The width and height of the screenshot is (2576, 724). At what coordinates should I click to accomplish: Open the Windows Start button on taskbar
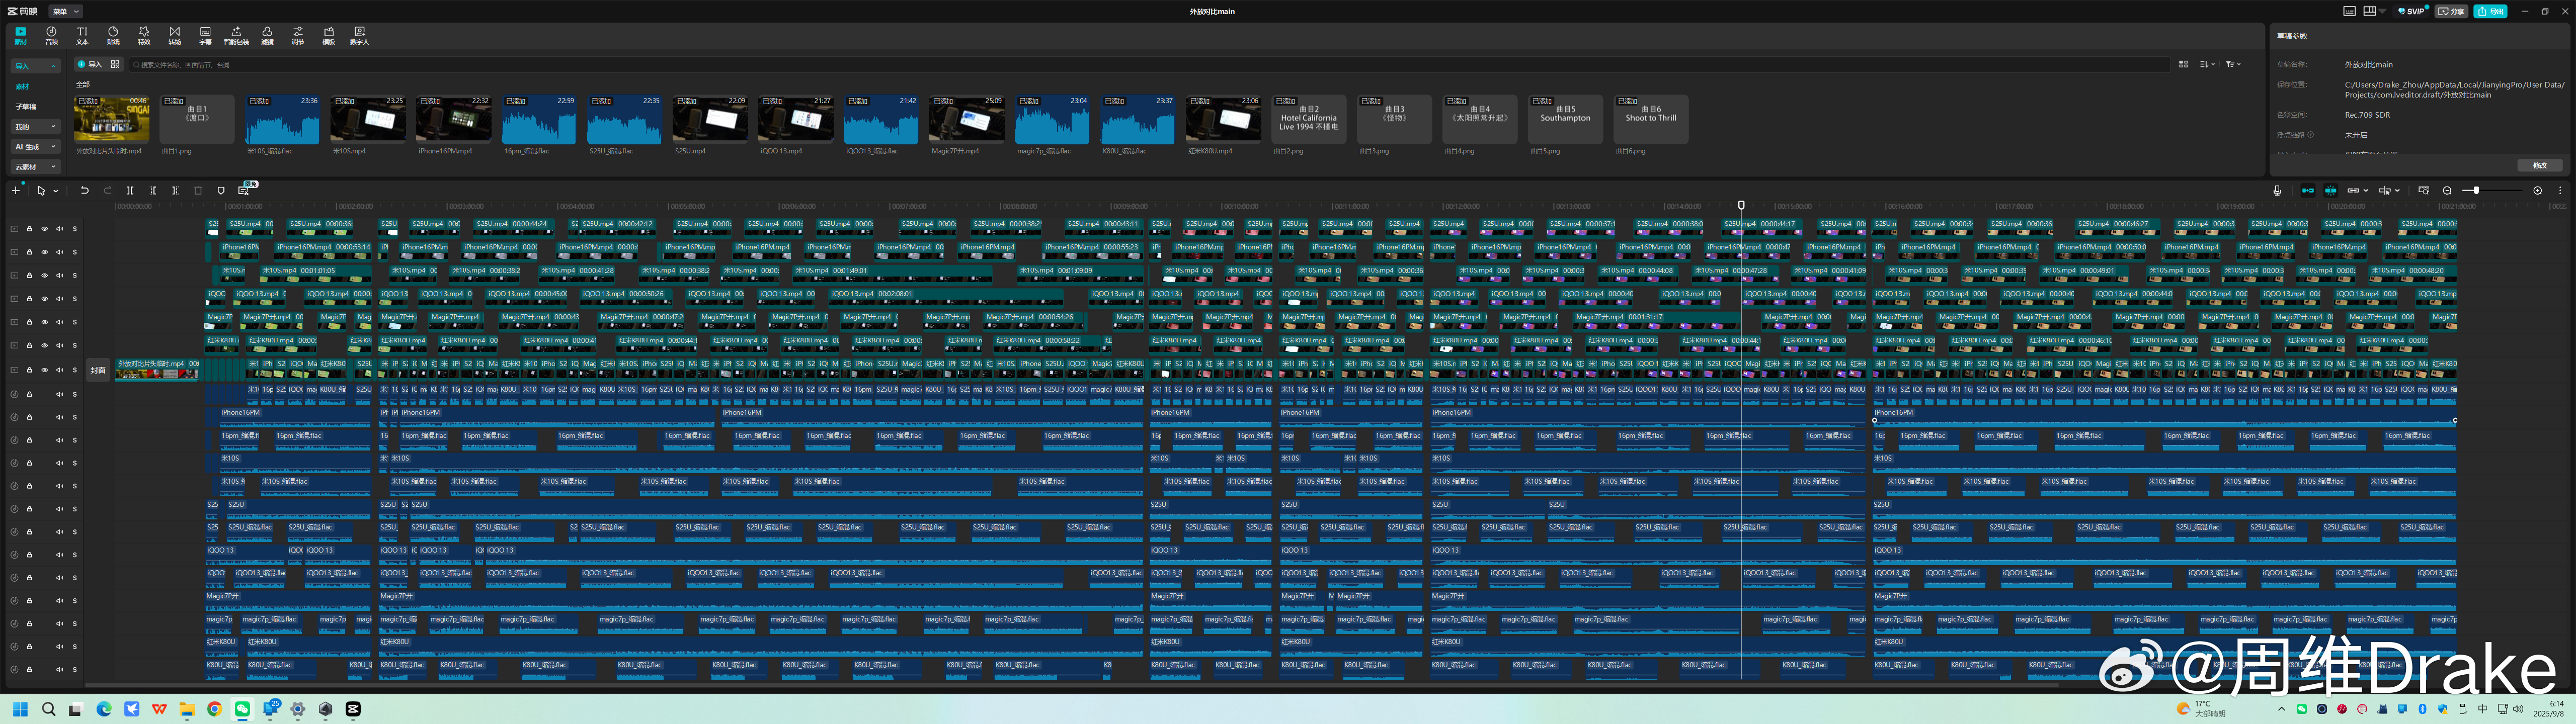pyautogui.click(x=21, y=709)
